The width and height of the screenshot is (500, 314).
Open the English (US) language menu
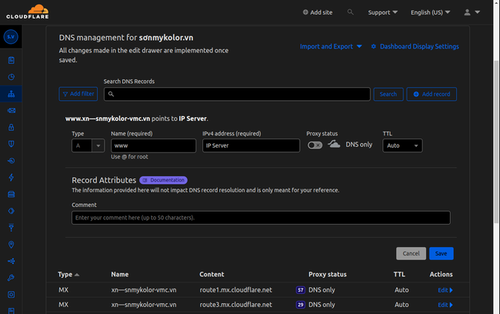coord(430,12)
